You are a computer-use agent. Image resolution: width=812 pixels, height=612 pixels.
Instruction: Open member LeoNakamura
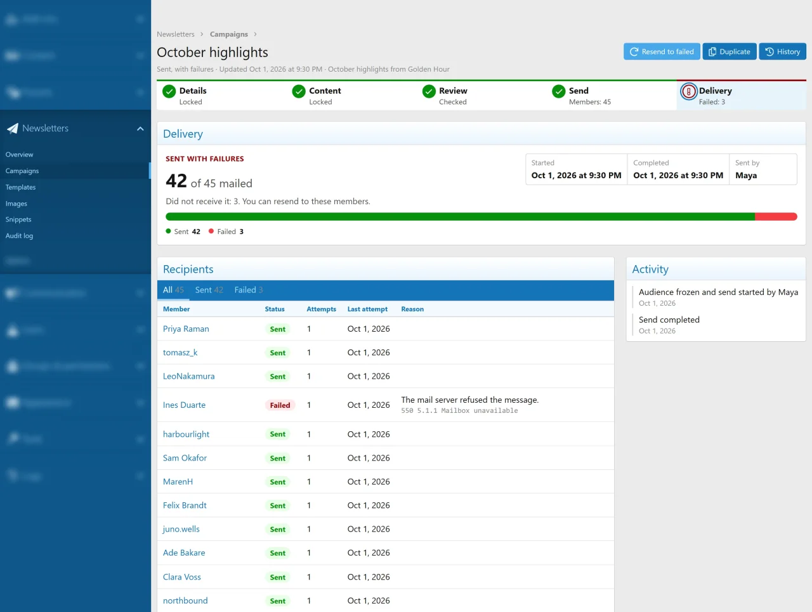[188, 377]
